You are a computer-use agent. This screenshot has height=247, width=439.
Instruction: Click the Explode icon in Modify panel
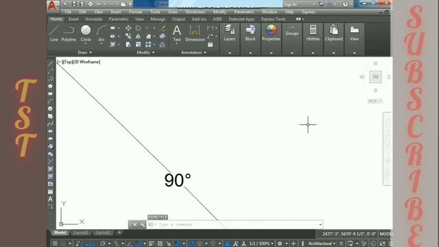click(163, 36)
